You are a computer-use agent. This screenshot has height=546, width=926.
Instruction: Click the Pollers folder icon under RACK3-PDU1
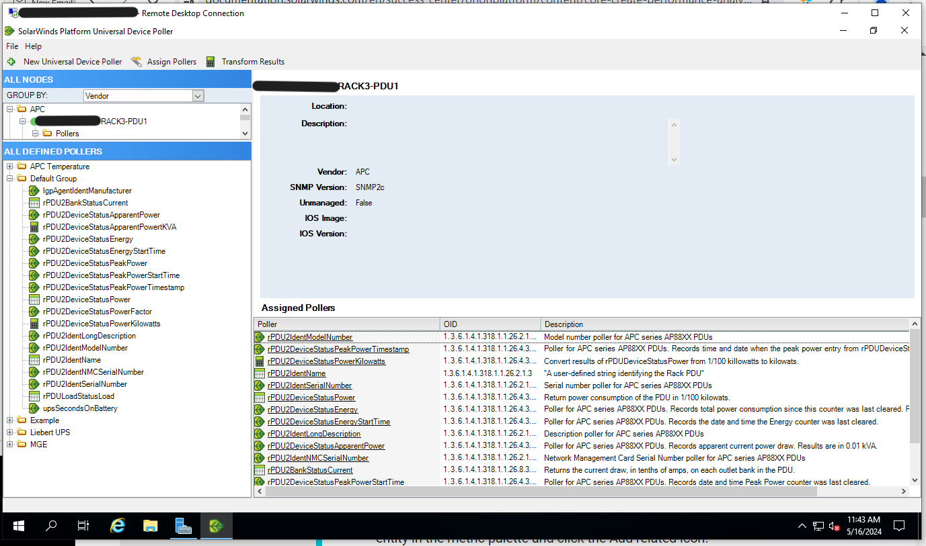(47, 134)
